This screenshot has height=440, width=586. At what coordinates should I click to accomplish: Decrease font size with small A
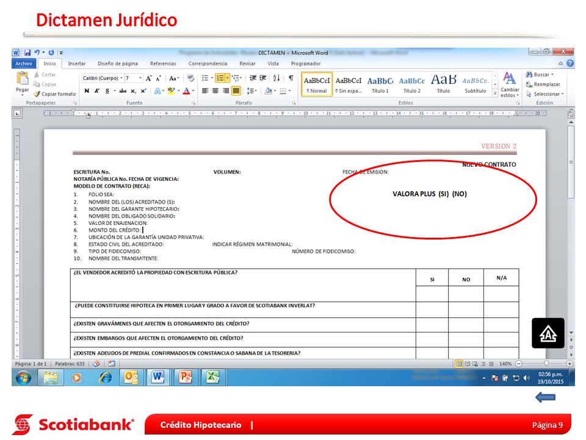coord(159,78)
